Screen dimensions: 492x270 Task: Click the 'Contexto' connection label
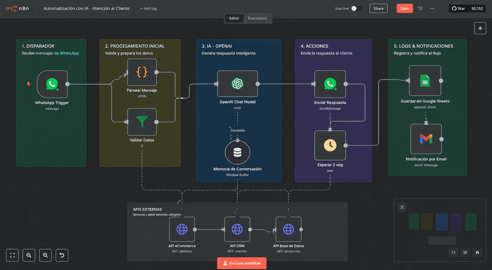point(238,130)
